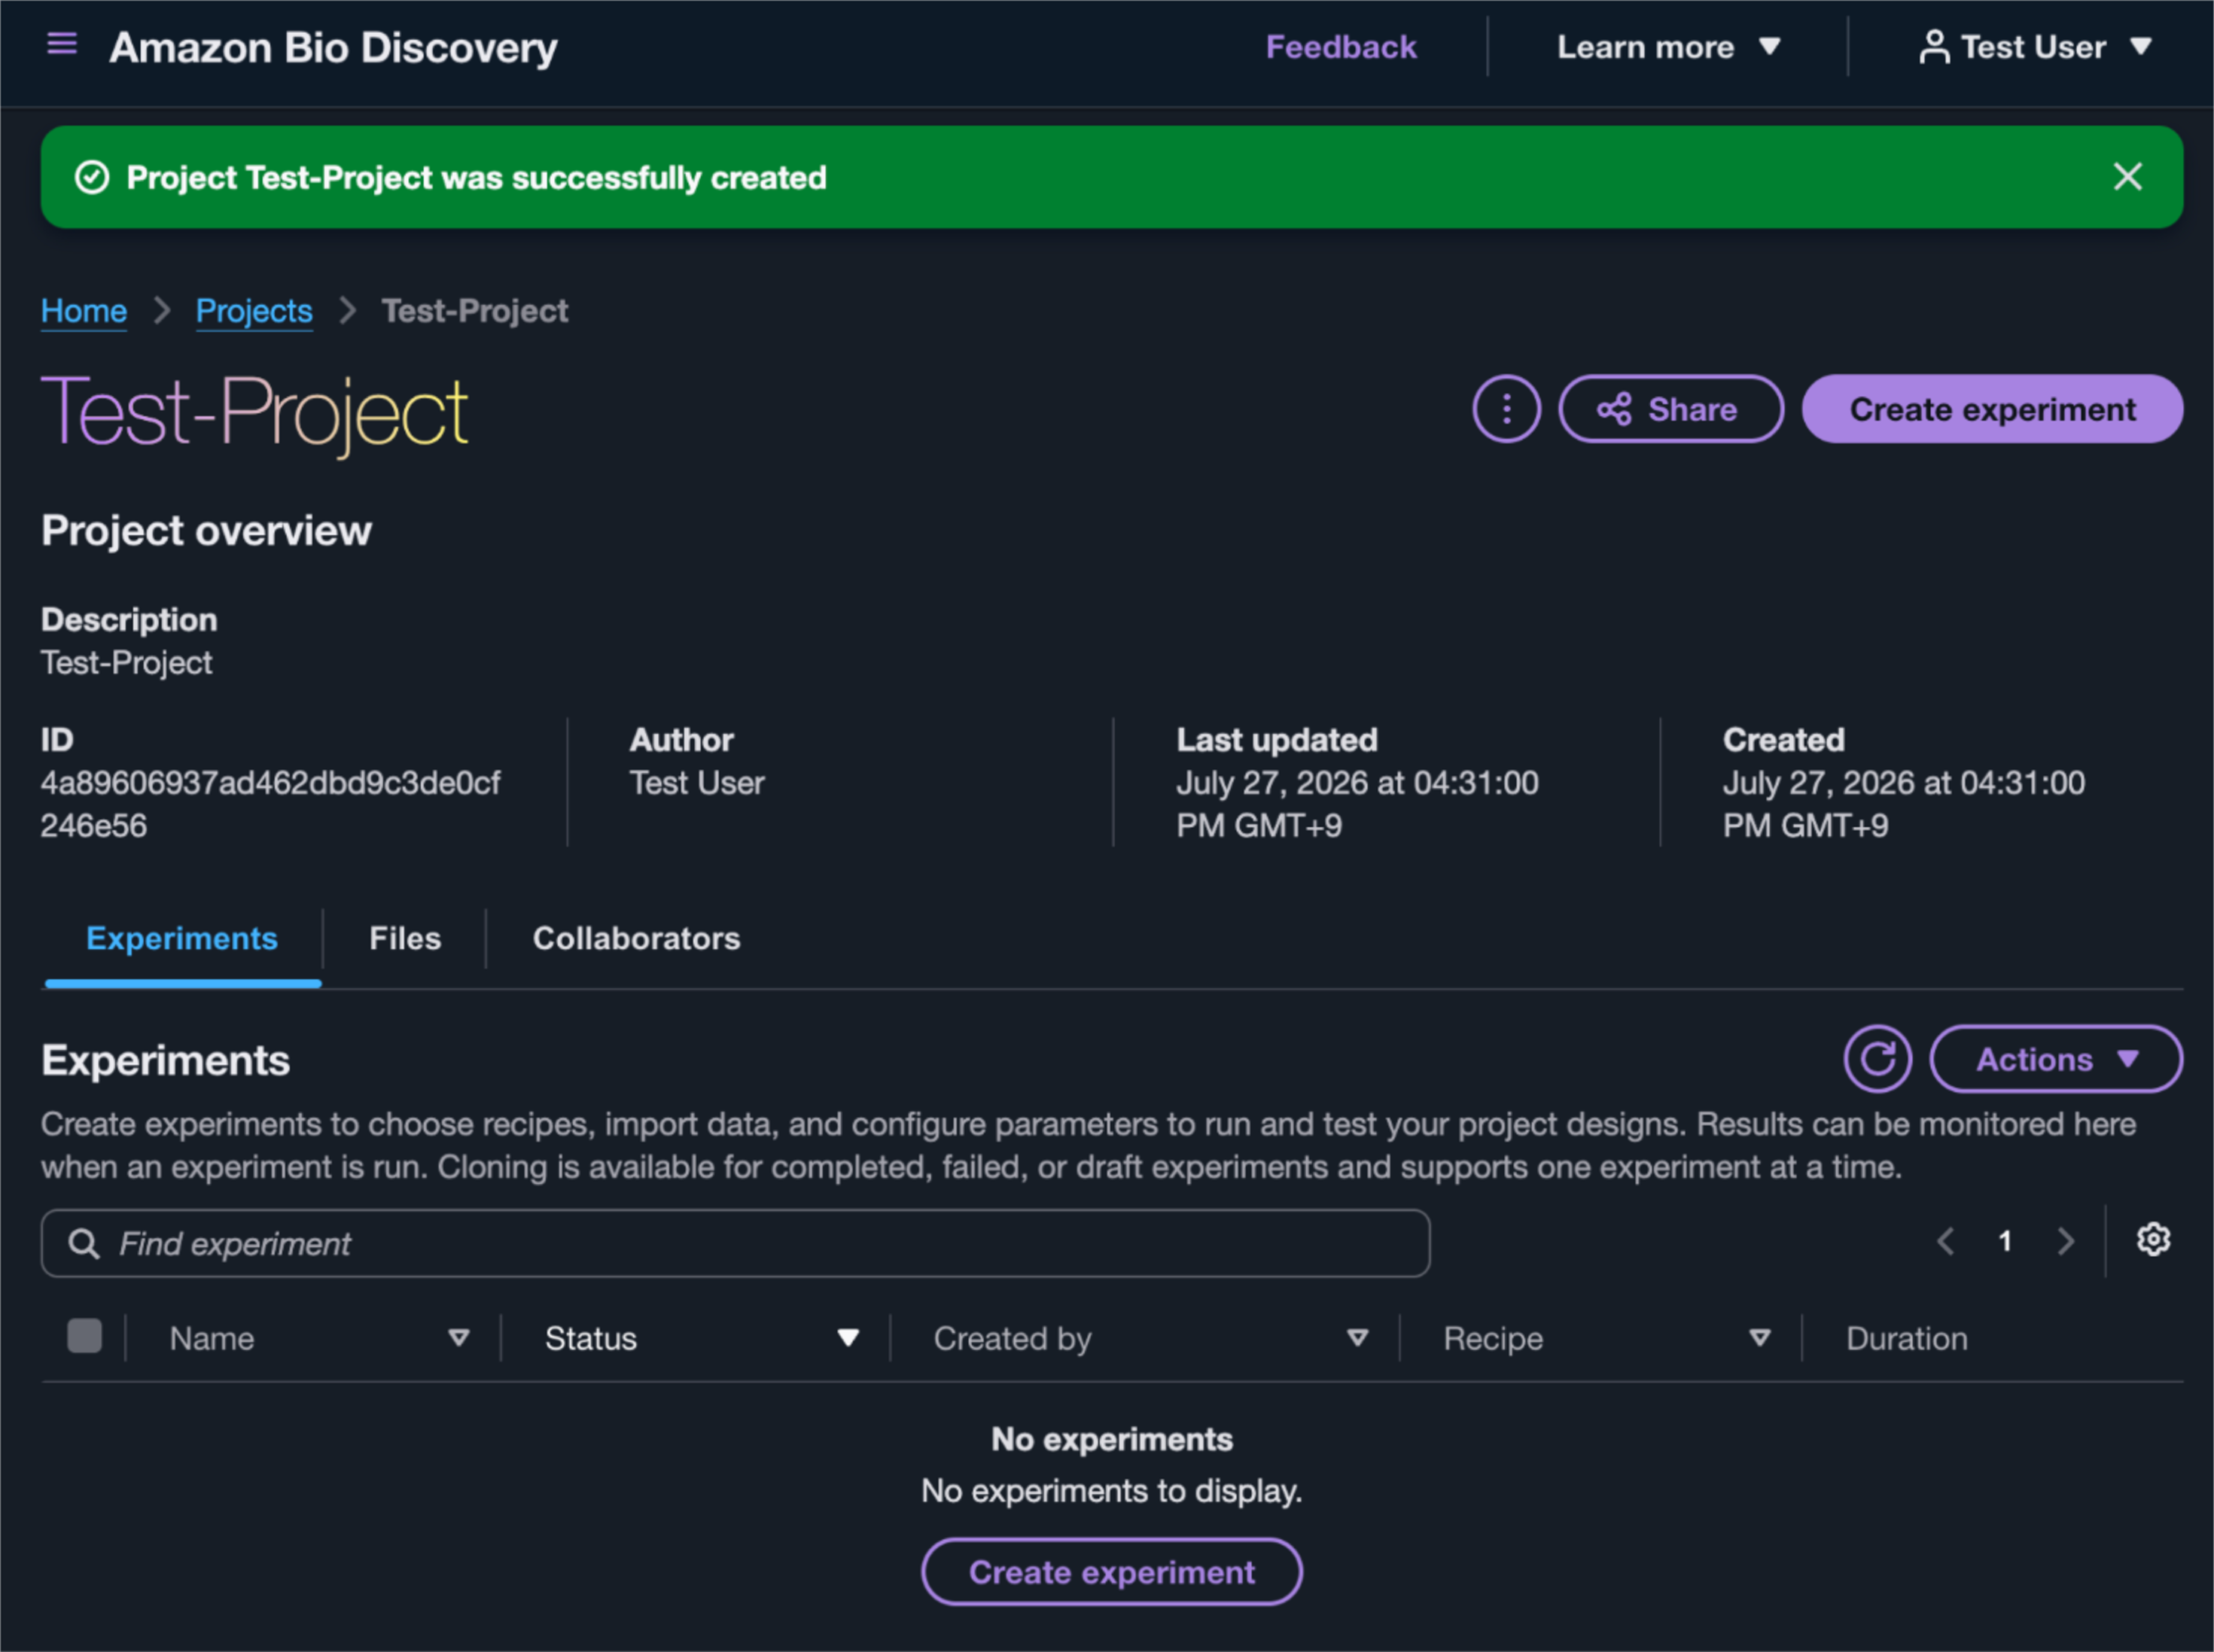Click page number 1 in pagination
This screenshot has width=2214, height=1652.
point(2005,1242)
